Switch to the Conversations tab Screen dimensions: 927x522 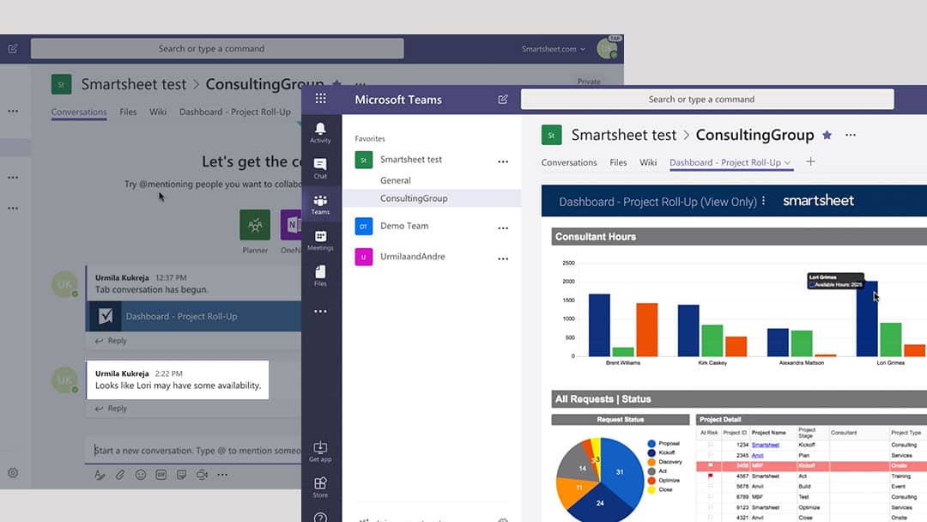click(568, 162)
